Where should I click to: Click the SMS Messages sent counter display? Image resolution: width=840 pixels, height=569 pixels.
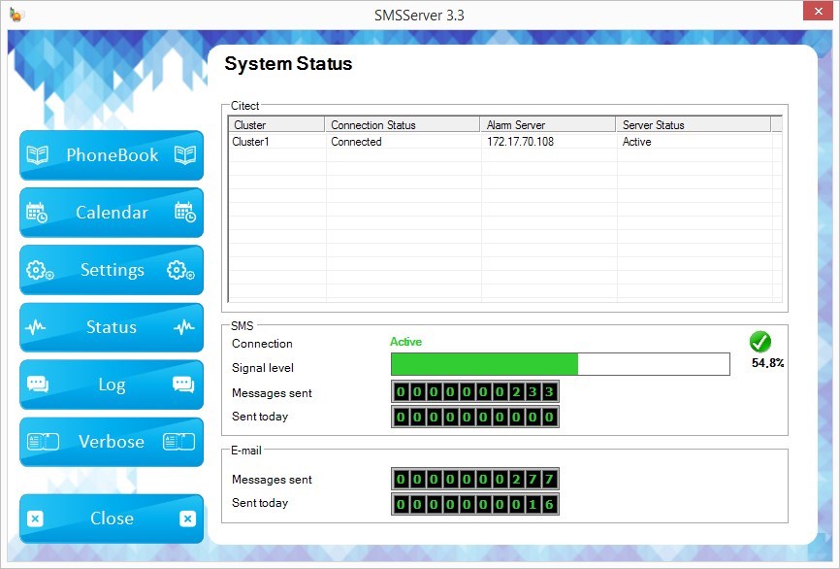click(475, 392)
